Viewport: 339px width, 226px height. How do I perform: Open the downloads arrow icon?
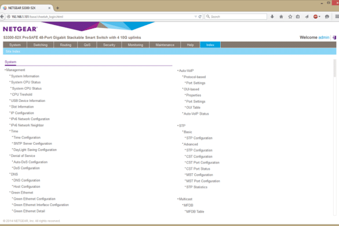coord(272,17)
